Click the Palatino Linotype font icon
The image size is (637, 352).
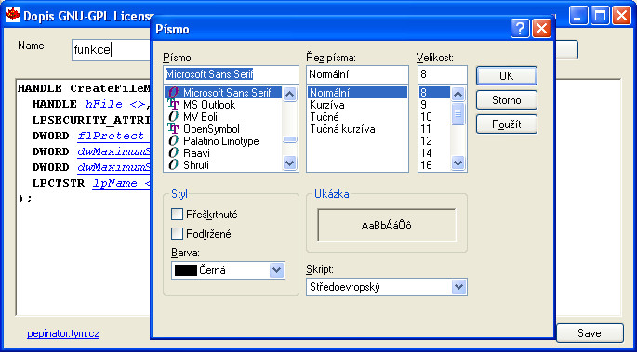(x=174, y=141)
